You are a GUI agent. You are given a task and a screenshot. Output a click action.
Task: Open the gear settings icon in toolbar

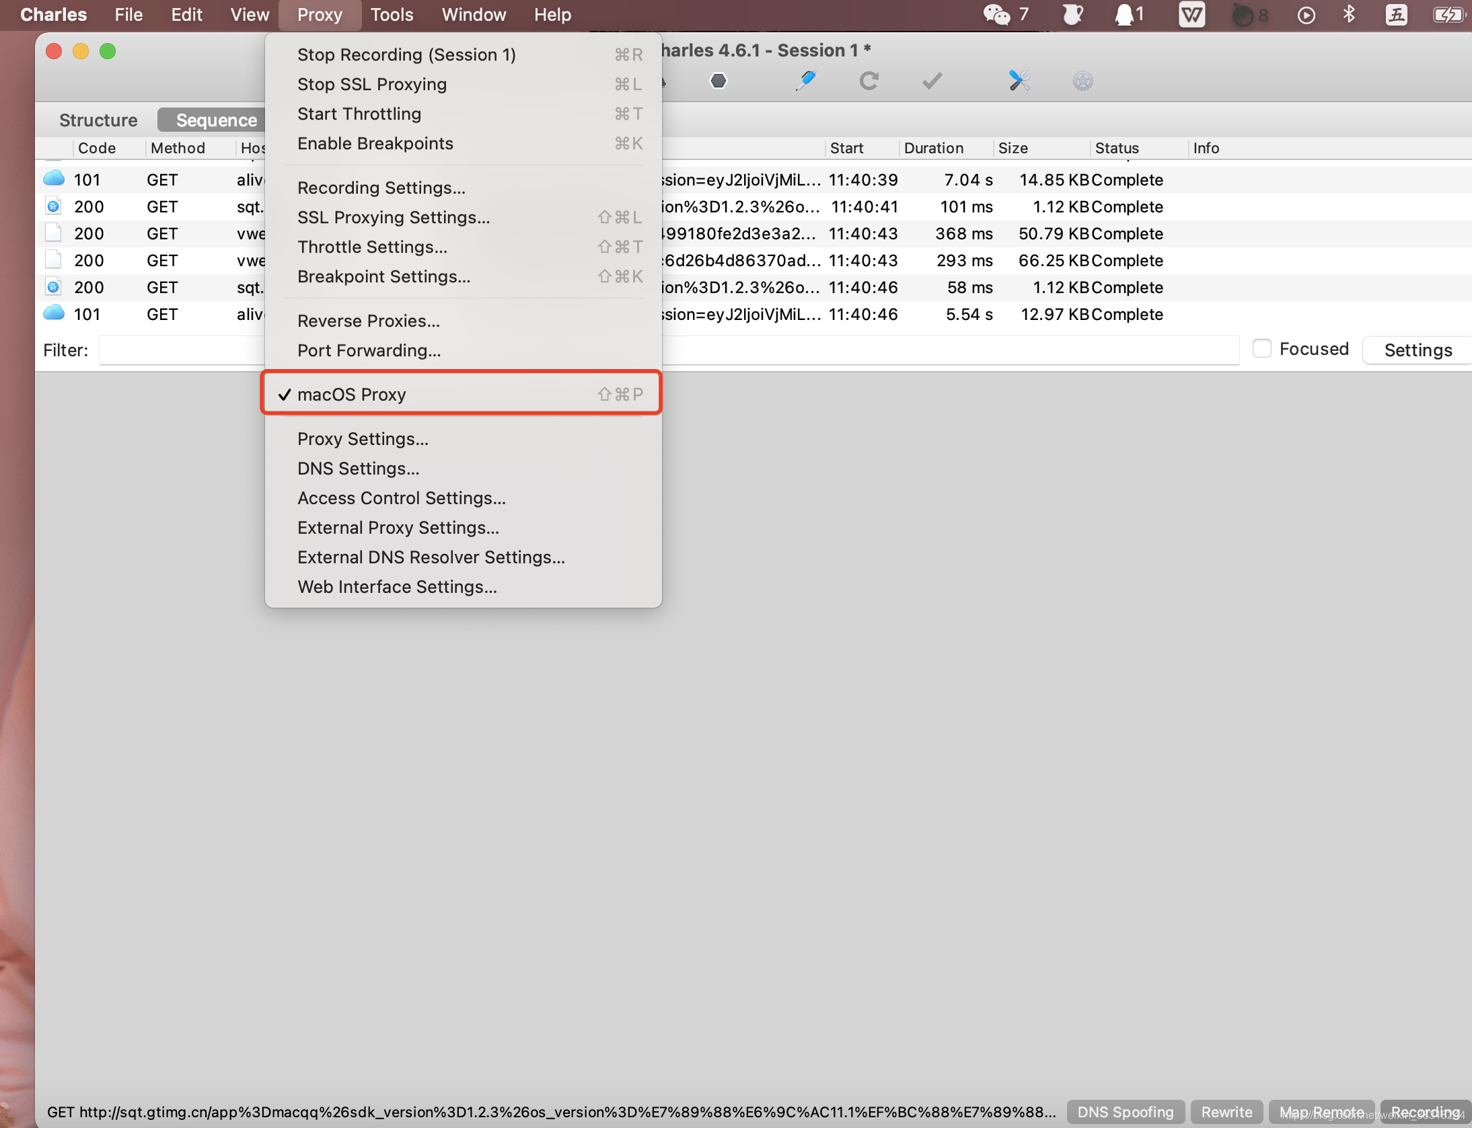coord(1082,81)
